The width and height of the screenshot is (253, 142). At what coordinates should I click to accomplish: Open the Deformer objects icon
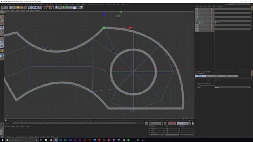tap(71, 7)
